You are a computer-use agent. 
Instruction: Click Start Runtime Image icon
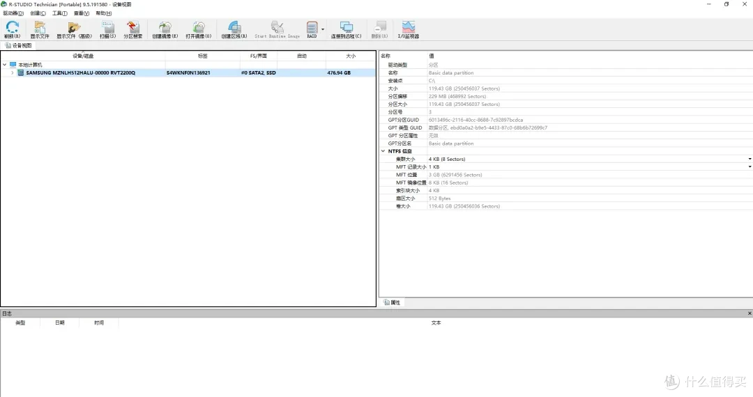(277, 30)
